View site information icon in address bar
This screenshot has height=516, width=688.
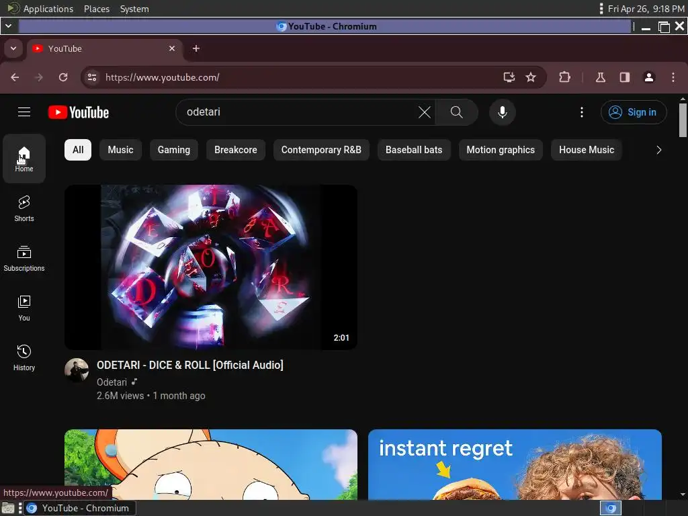click(91, 78)
